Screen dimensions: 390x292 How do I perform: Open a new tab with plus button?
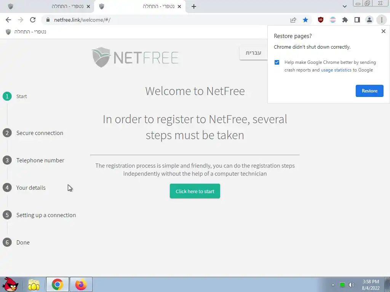[x=194, y=6]
